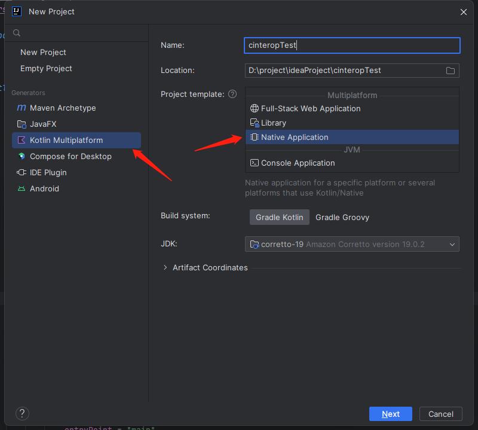Click the Console Application terminal icon

255,163
